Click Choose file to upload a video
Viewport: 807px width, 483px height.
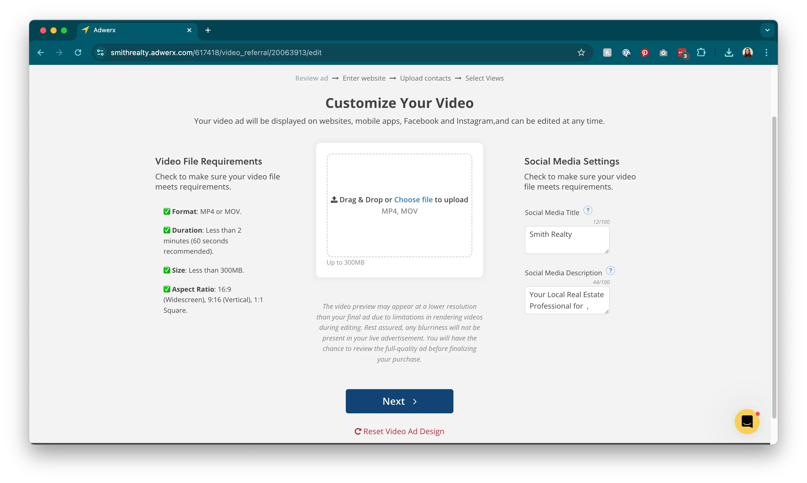413,199
